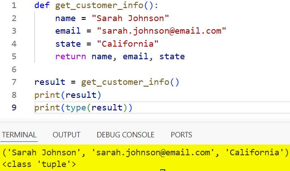
Task: Click the result variable on line 7
Action: (50, 82)
